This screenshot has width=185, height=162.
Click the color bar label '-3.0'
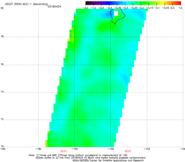(x=85, y=8)
